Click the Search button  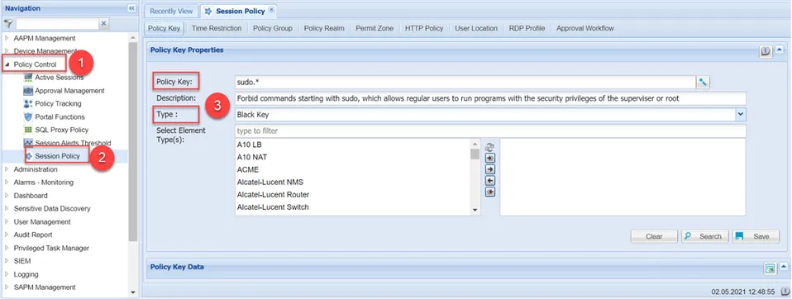pos(705,236)
